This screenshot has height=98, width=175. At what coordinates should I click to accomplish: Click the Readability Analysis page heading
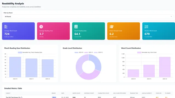[x=13, y=4]
